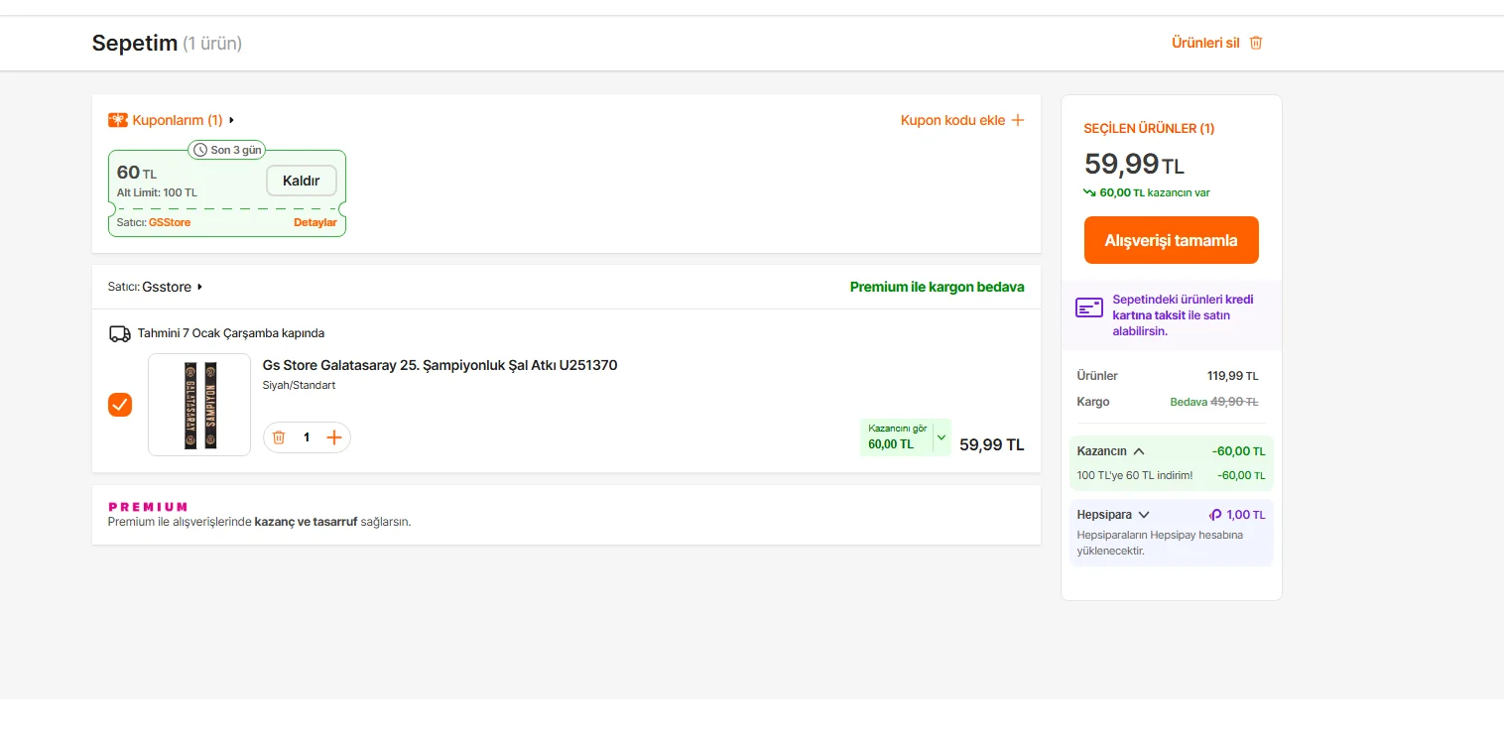Click the trash icon beside Ürünleri sil
The image size is (1504, 741).
tap(1256, 43)
